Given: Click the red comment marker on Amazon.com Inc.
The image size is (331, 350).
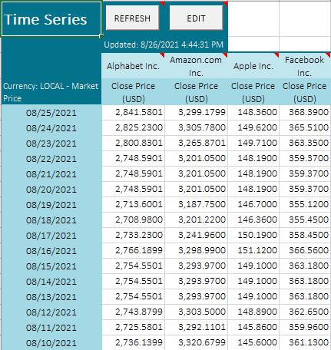Looking at the screenshot, I should (x=225, y=54).
